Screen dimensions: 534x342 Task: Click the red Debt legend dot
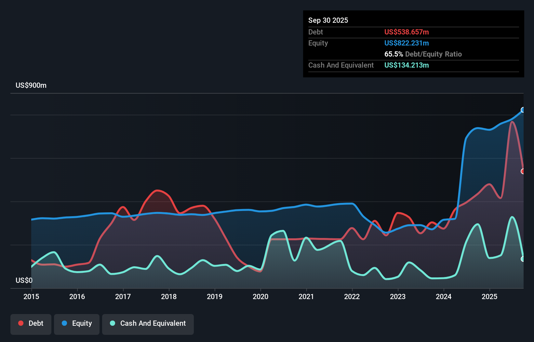tap(20, 323)
